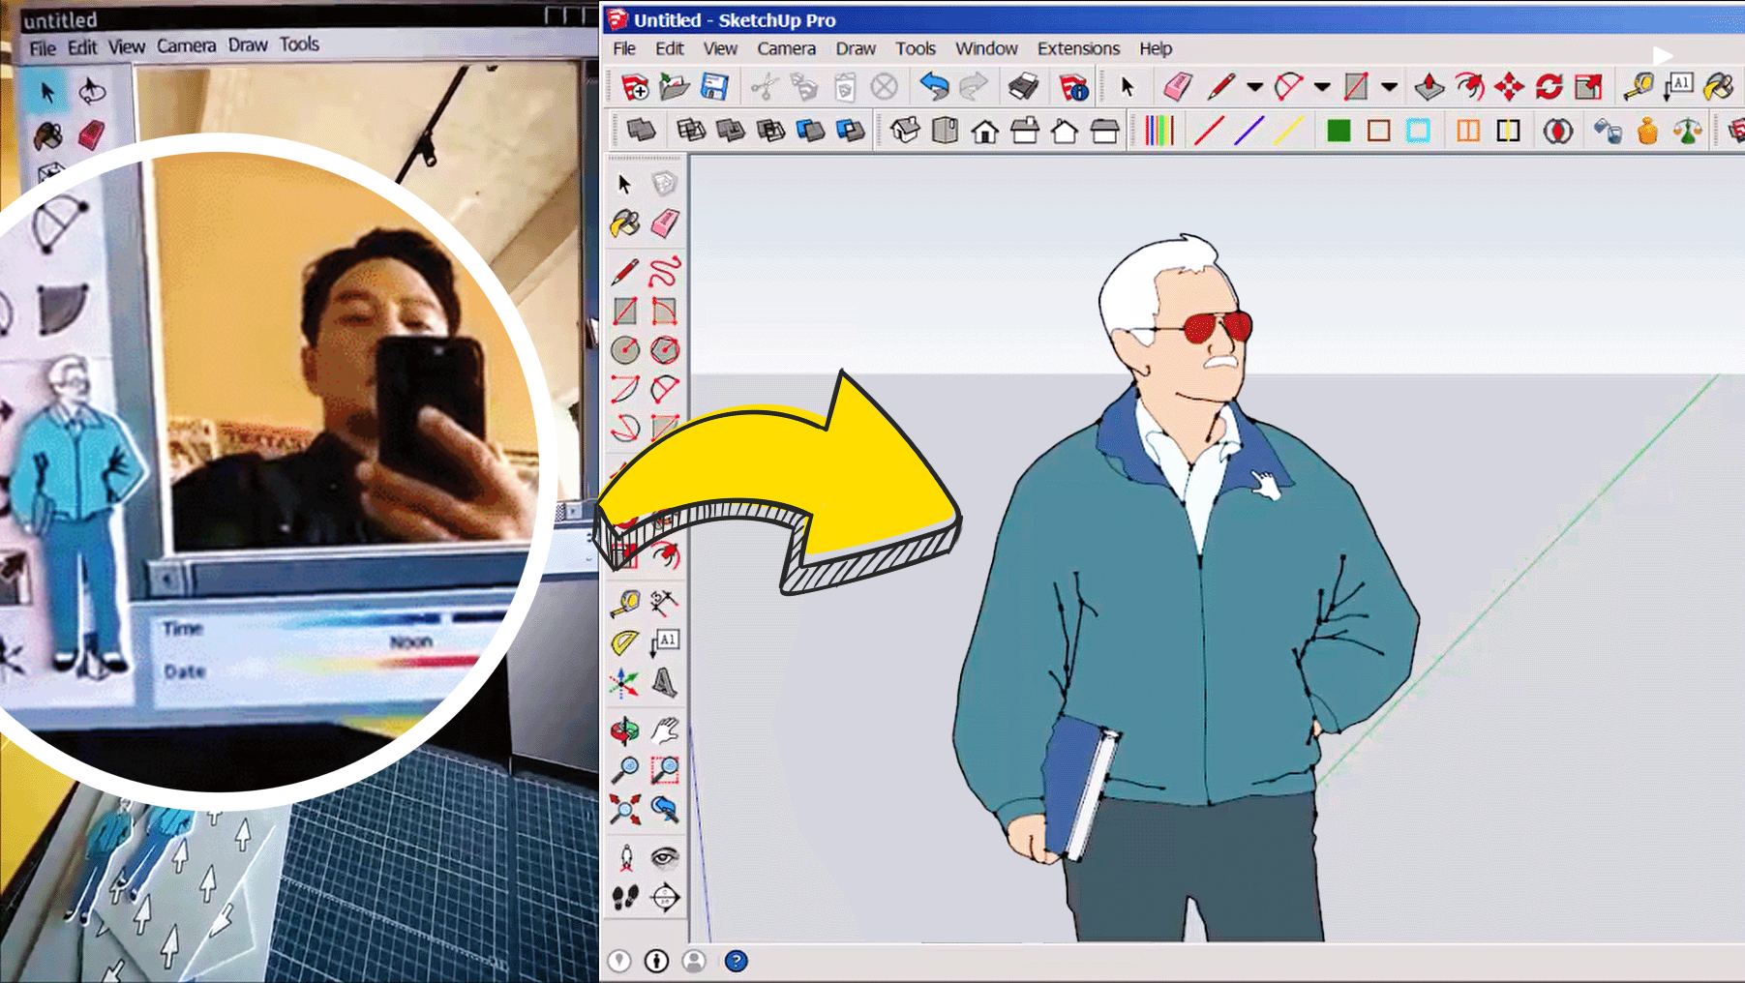Click the Undo arrow icon
Image resolution: width=1745 pixels, height=983 pixels.
tap(934, 87)
